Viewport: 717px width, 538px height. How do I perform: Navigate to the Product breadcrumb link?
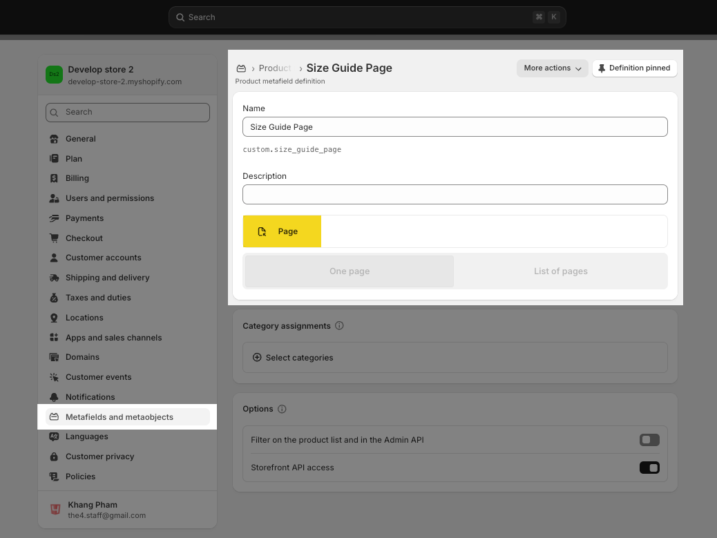click(x=275, y=68)
